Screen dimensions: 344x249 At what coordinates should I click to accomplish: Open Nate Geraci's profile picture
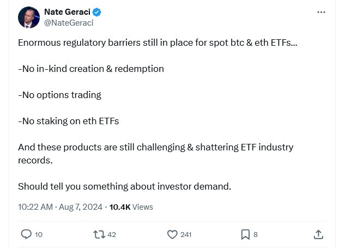point(29,17)
